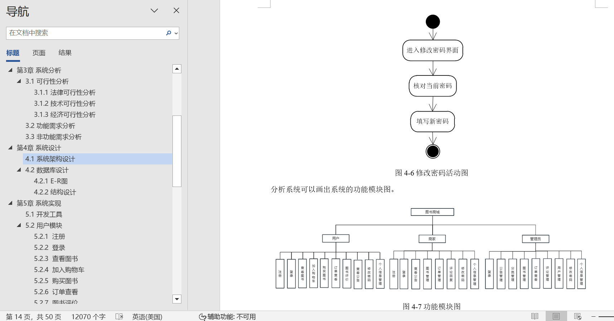Go to heading 5.2.3 查看图书
This screenshot has height=321, width=614.
(56, 258)
